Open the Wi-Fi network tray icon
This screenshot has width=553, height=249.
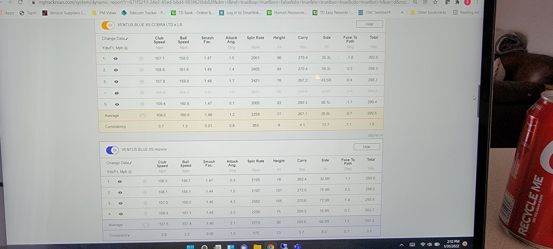[423, 244]
